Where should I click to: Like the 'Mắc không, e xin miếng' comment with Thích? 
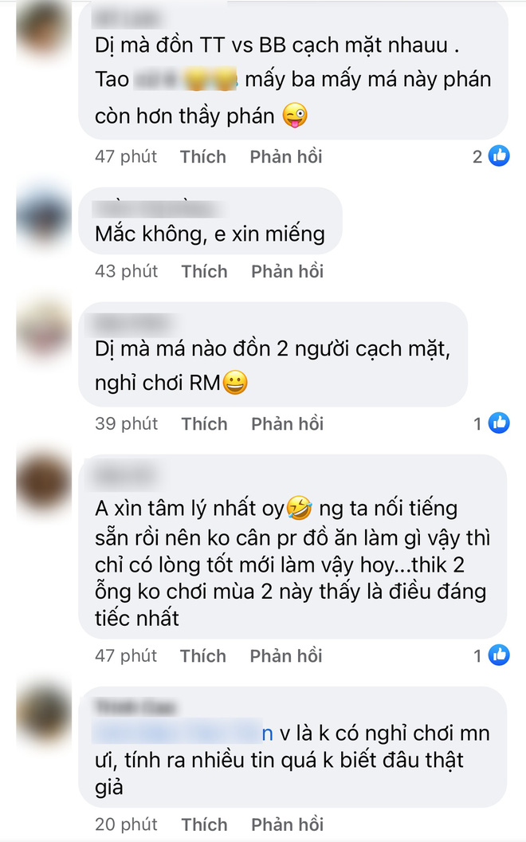[205, 271]
